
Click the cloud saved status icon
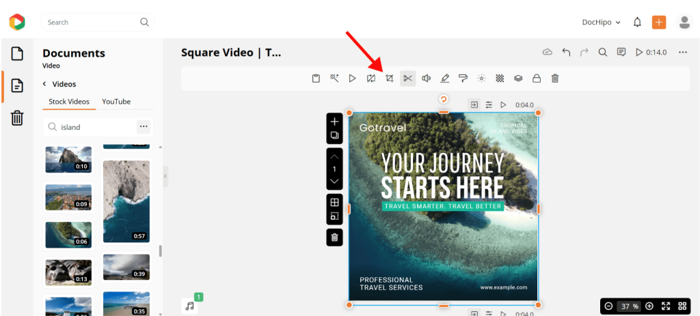(x=548, y=52)
